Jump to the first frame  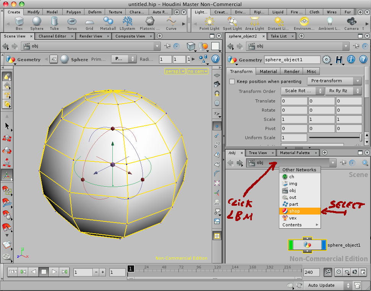[x=13, y=272]
